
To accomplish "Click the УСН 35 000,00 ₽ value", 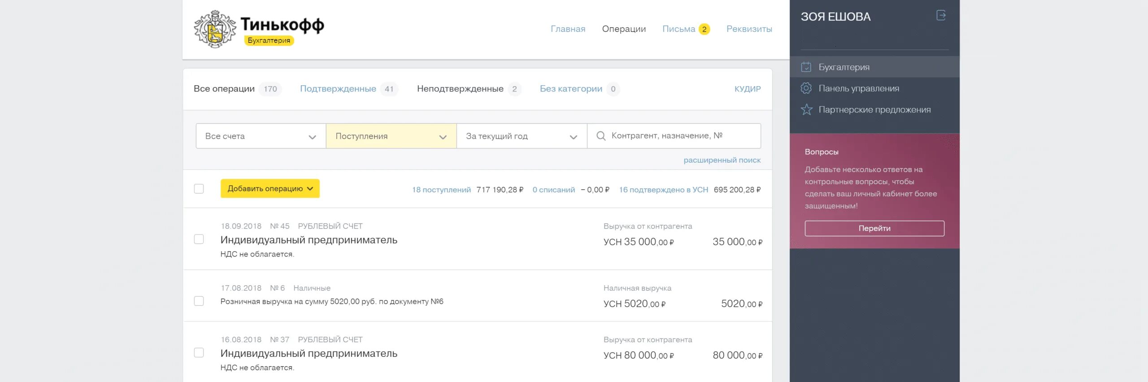I will coord(639,242).
